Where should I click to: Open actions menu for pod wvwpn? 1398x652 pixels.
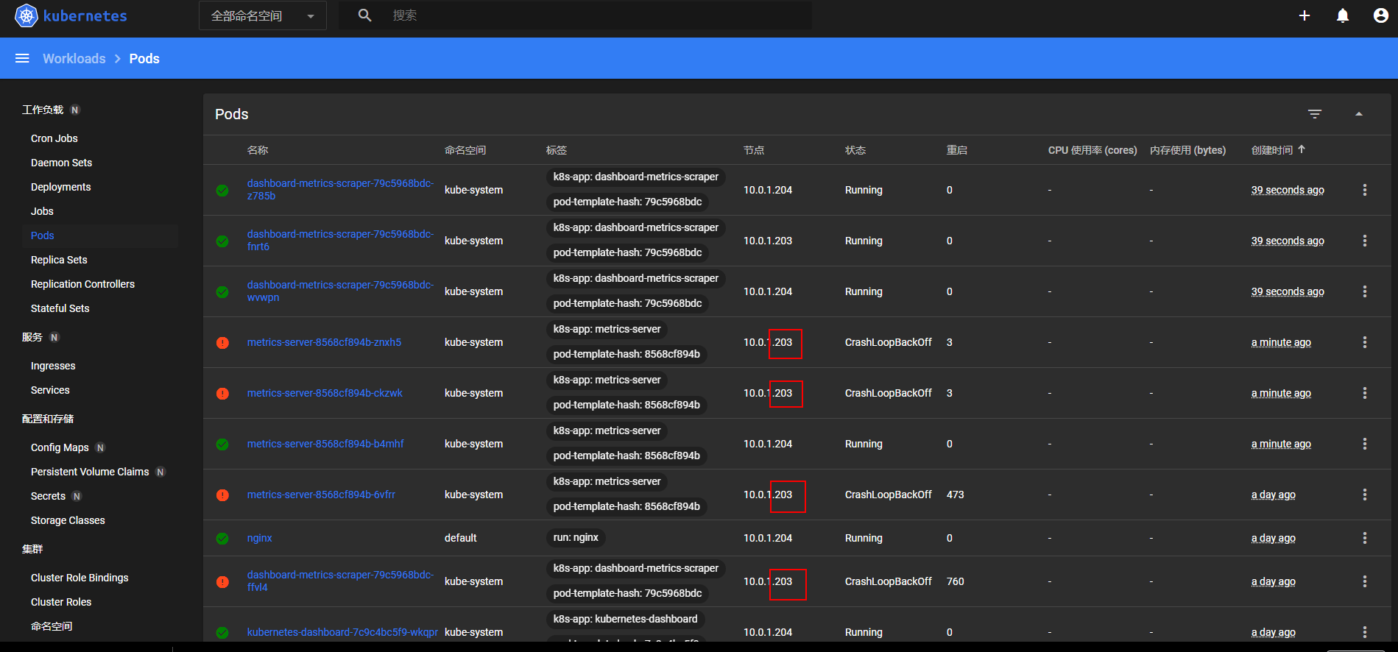tap(1365, 291)
